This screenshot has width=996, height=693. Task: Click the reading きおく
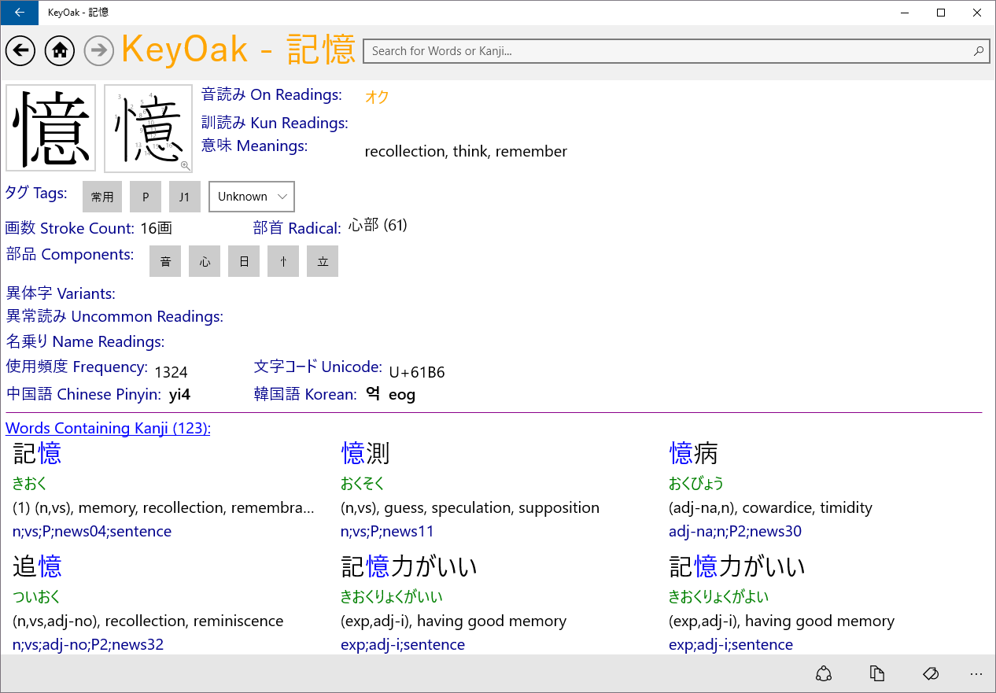[x=30, y=483]
